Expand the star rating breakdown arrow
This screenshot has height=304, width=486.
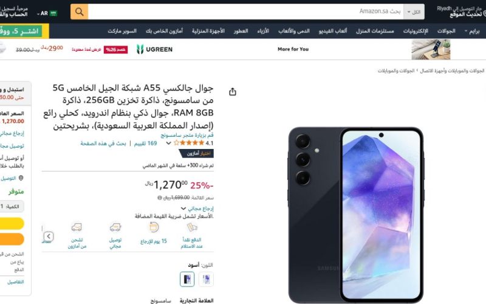pyautogui.click(x=168, y=143)
